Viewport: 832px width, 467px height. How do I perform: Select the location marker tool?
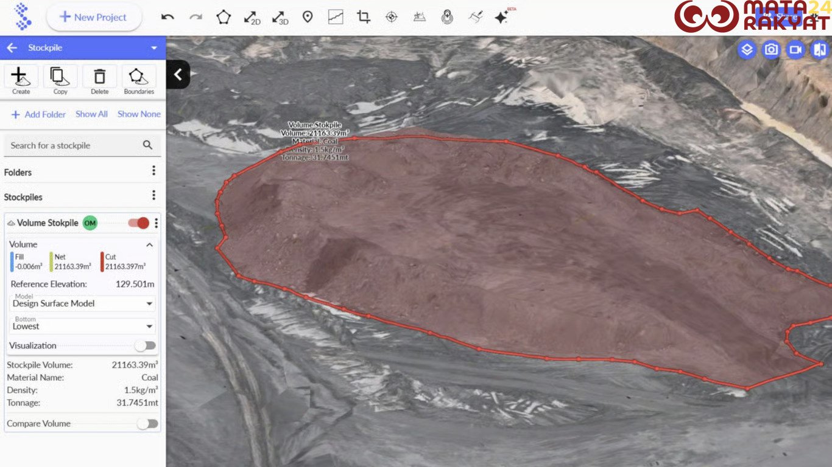point(308,17)
